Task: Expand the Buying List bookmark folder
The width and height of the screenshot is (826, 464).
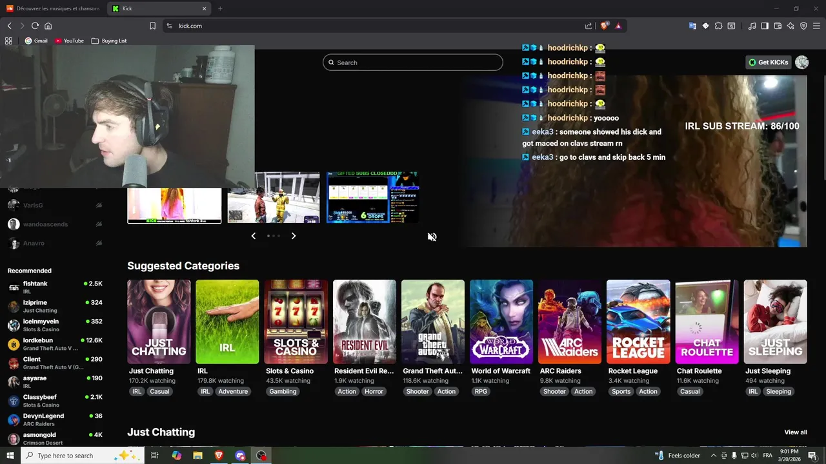Action: tap(109, 41)
